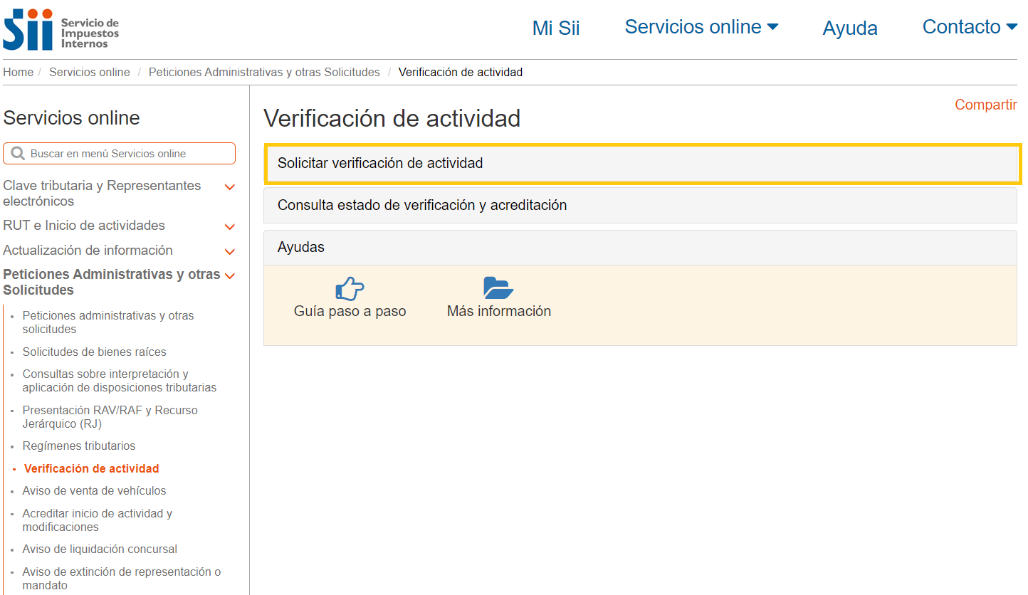Expand Consulta estado de verificación panel
Viewport: 1028px width, 595px height.
[x=640, y=205]
